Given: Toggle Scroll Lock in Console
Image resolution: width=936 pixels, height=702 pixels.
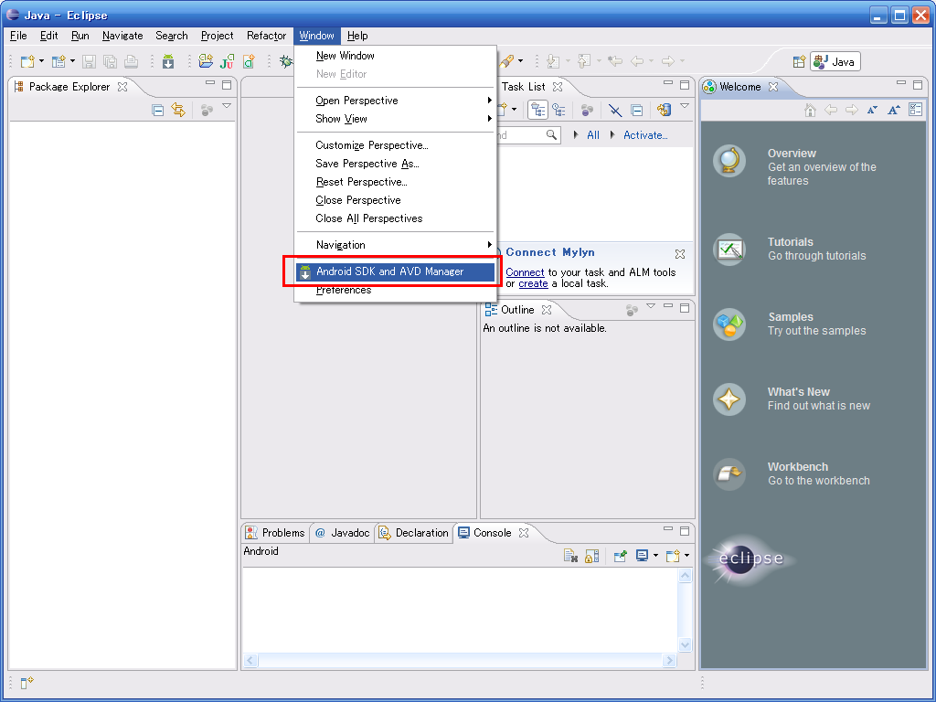Looking at the screenshot, I should click(x=592, y=557).
